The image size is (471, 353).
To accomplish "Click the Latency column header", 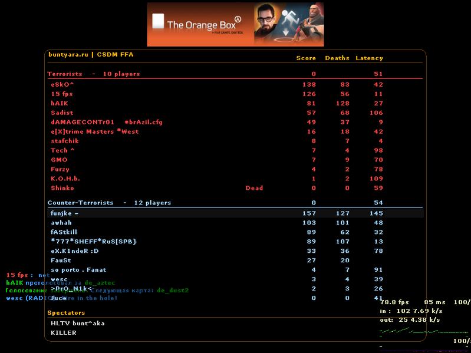I will 369,58.
